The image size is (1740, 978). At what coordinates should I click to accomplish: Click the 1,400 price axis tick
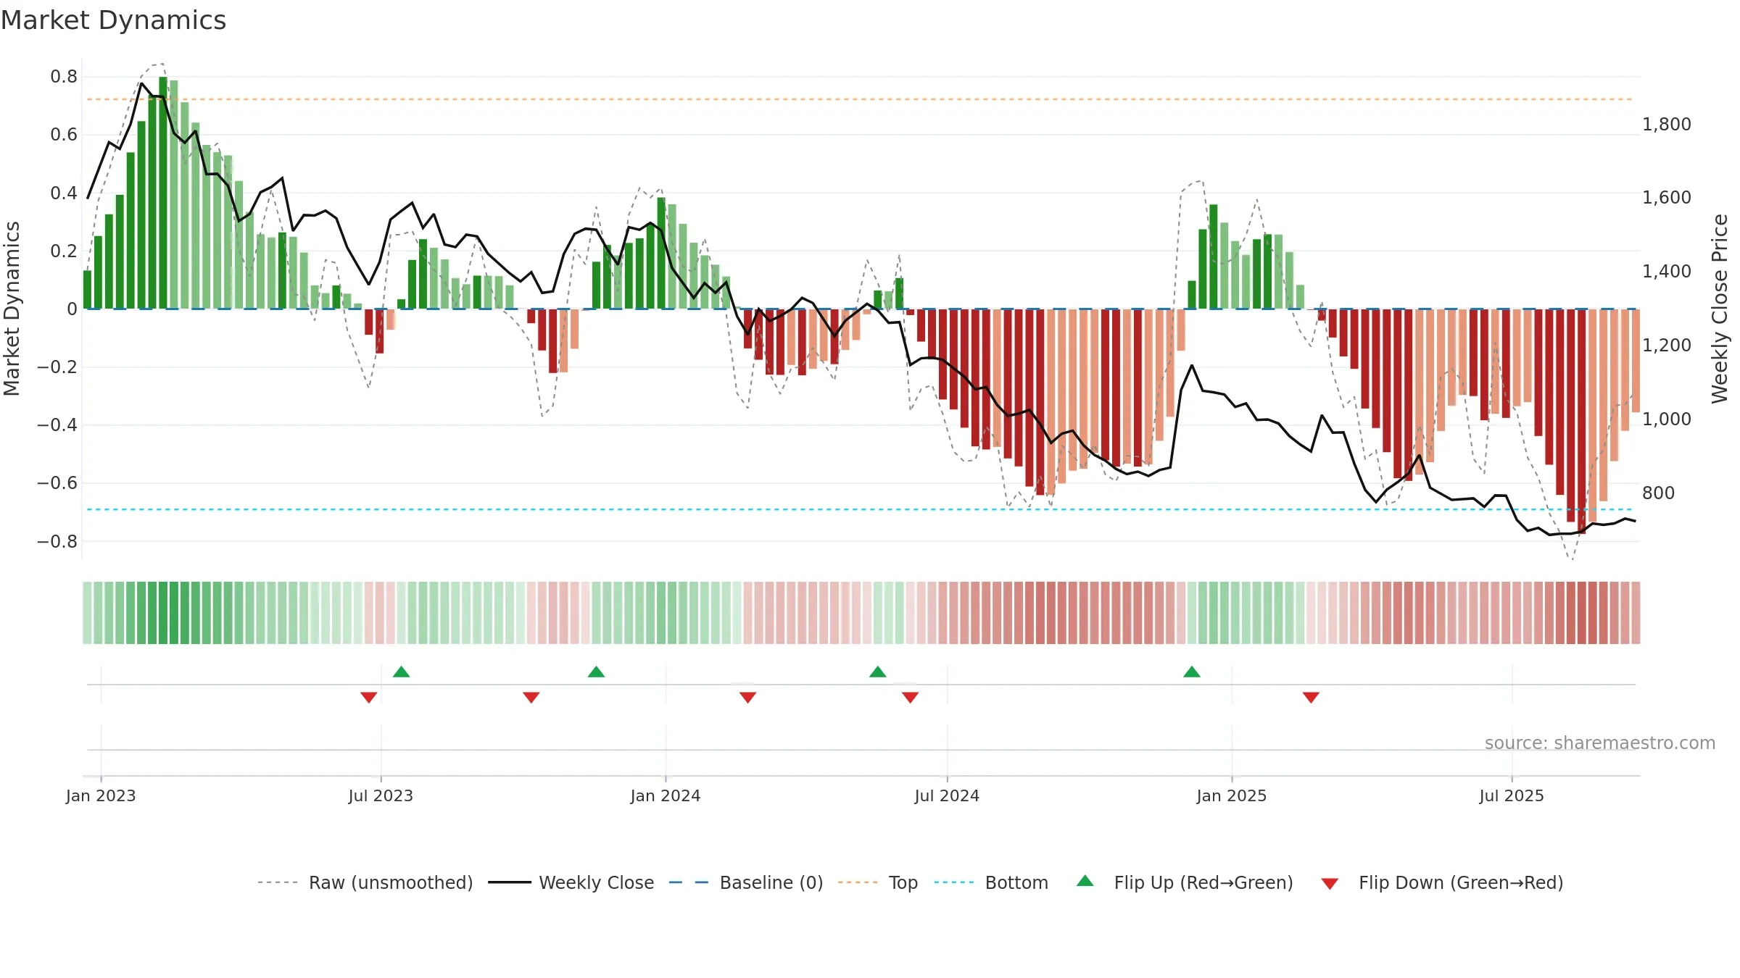[1667, 271]
